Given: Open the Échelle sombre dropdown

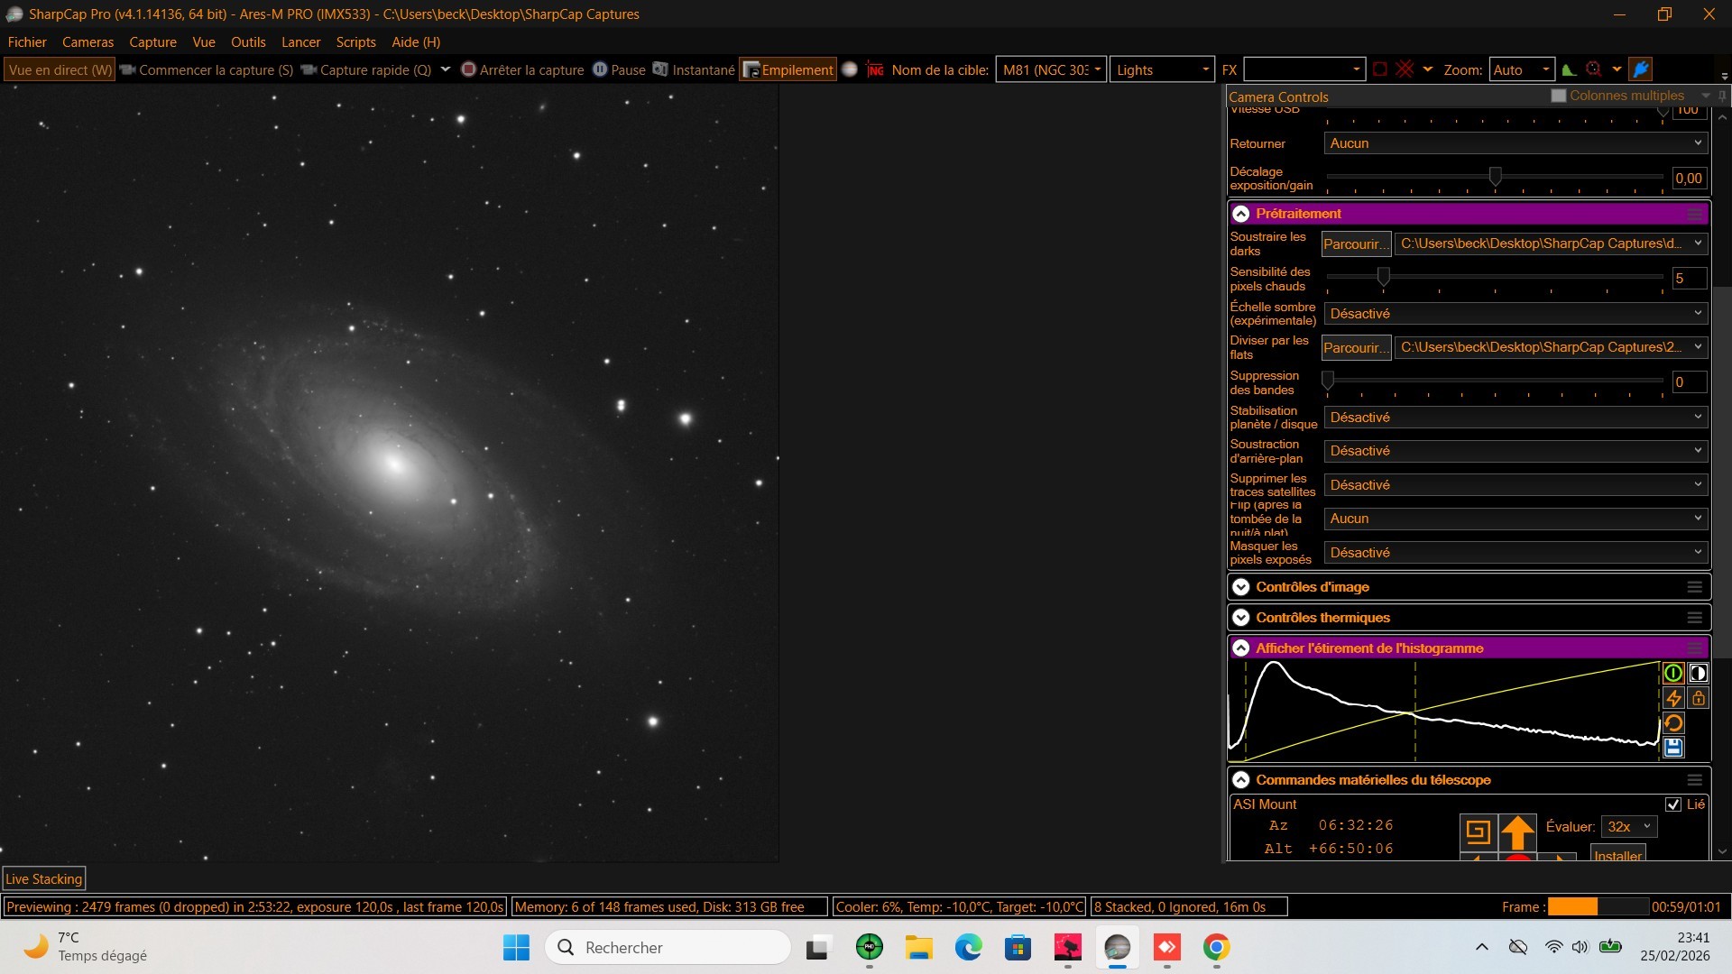Looking at the screenshot, I should pos(1515,314).
